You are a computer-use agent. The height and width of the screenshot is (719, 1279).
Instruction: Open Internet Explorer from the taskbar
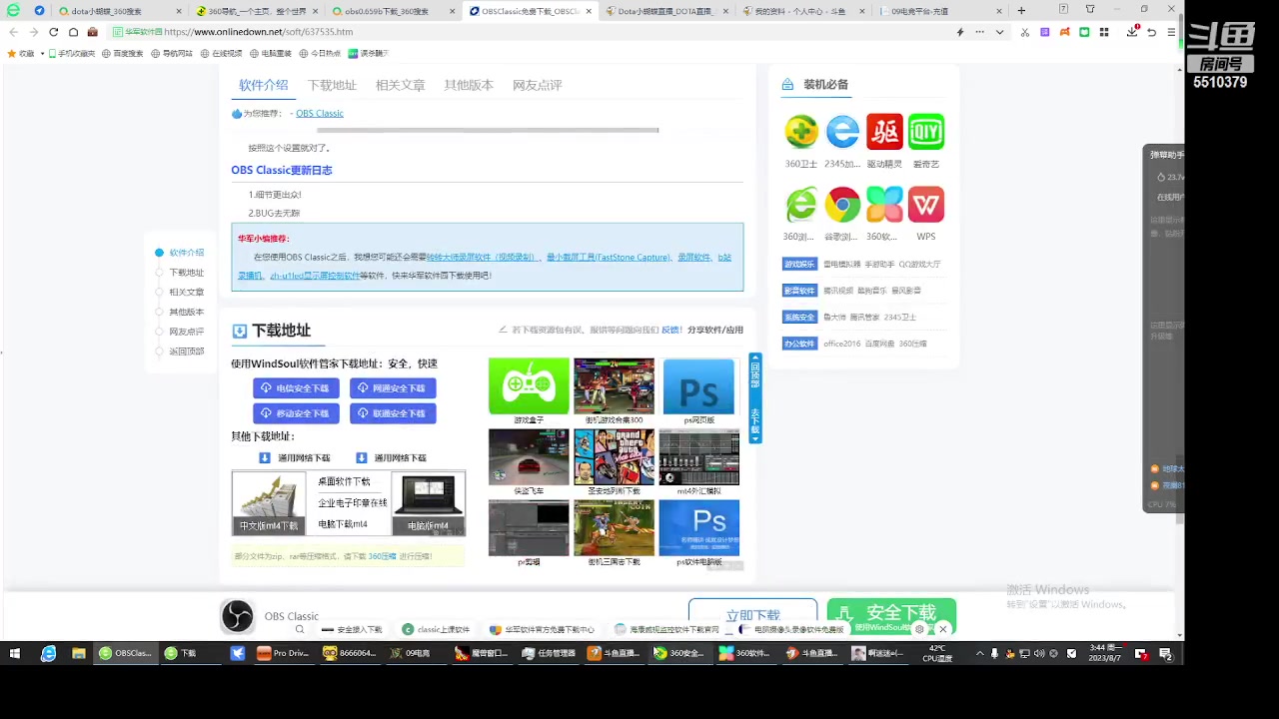[48, 653]
